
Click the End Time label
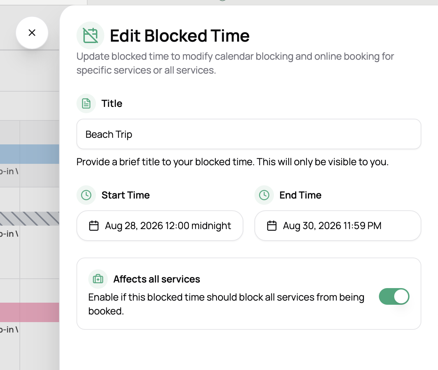tap(300, 195)
